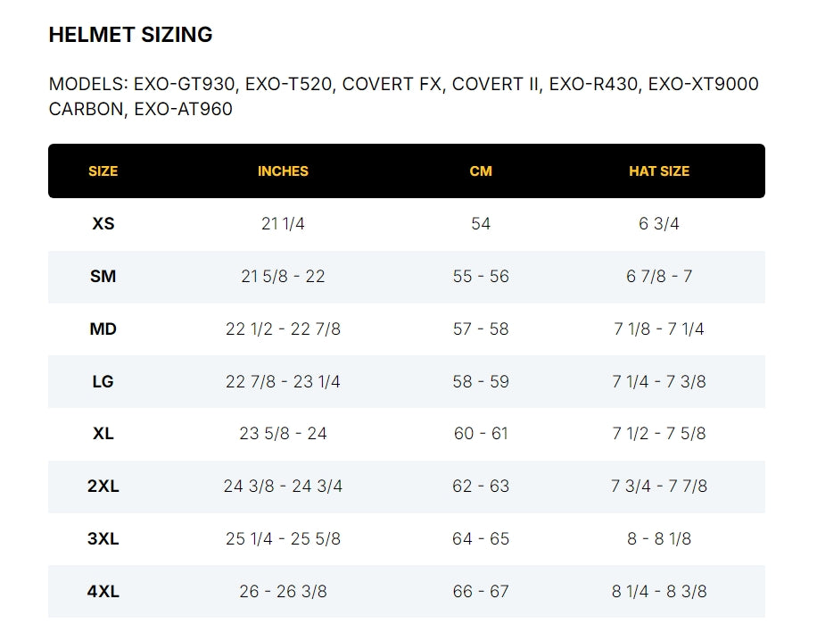Screen dimensions: 817x624
Task: Click the 23 5/8 - 24 inches cell
Action: (283, 434)
